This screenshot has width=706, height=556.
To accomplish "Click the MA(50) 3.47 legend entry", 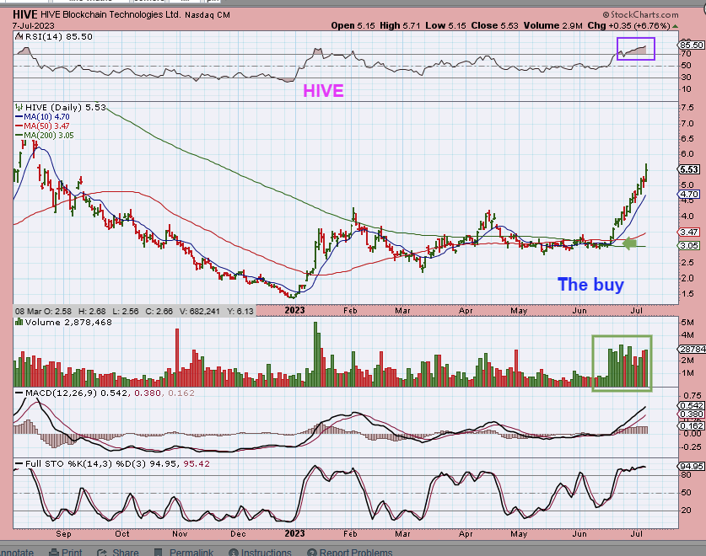I will 43,126.
